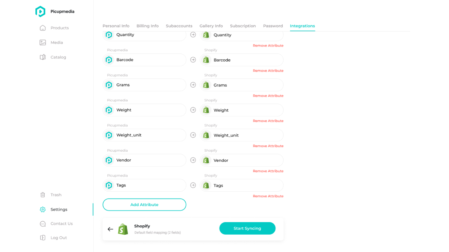Remove the Weight_unit attribute mapping
This screenshot has height=252, width=449.
point(268,146)
